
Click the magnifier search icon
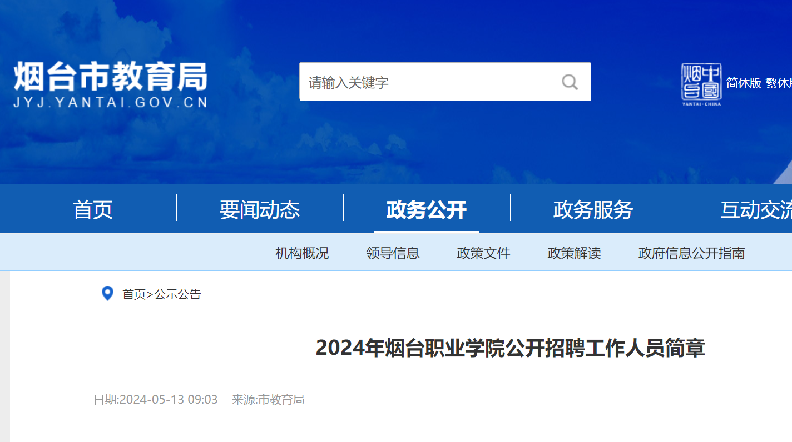(x=570, y=82)
